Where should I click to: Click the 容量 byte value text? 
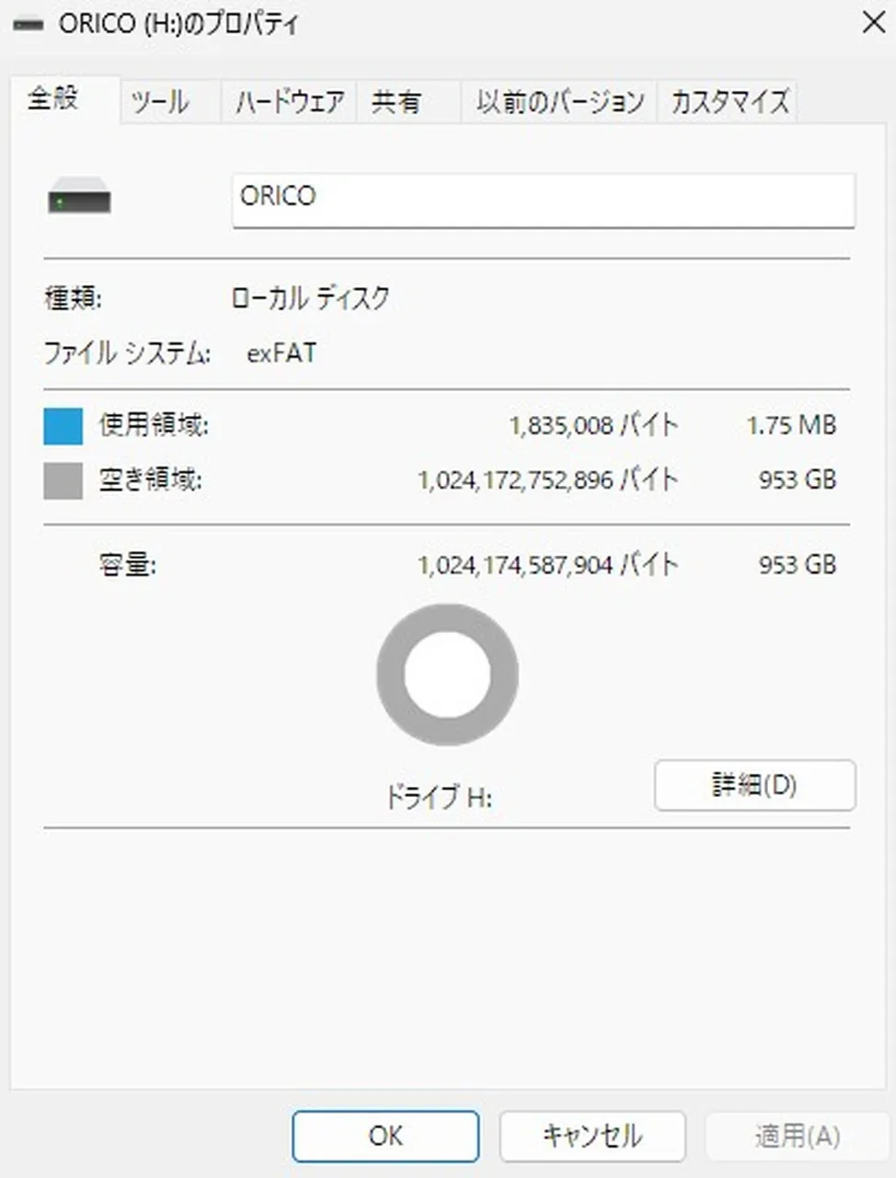coord(547,564)
